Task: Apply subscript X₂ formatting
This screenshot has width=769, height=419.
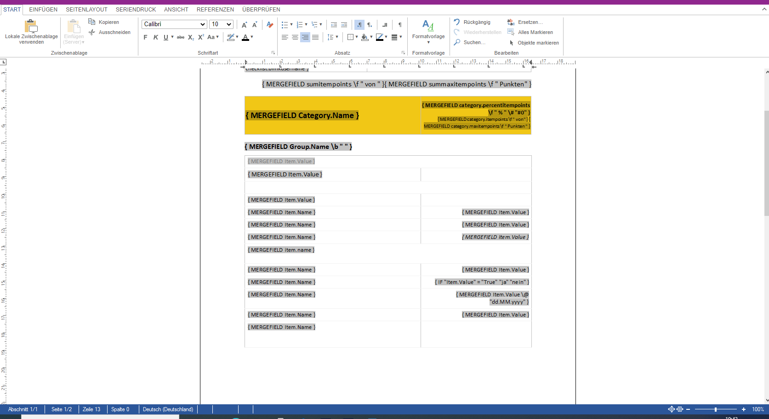Action: (191, 37)
